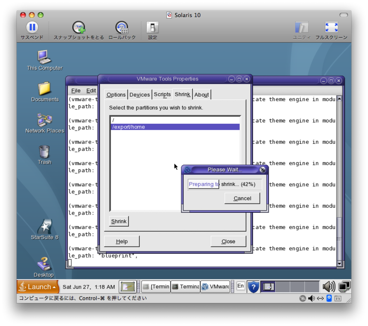Image resolution: width=368 pixels, height=326 pixels.
Task: Open the Please Wait window menu icon
Action: [187, 170]
